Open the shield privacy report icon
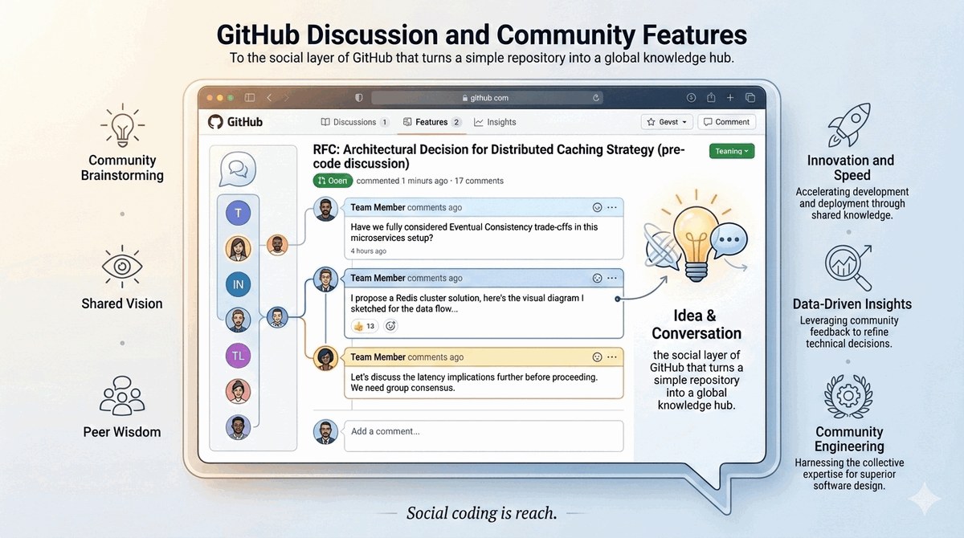 tap(359, 98)
